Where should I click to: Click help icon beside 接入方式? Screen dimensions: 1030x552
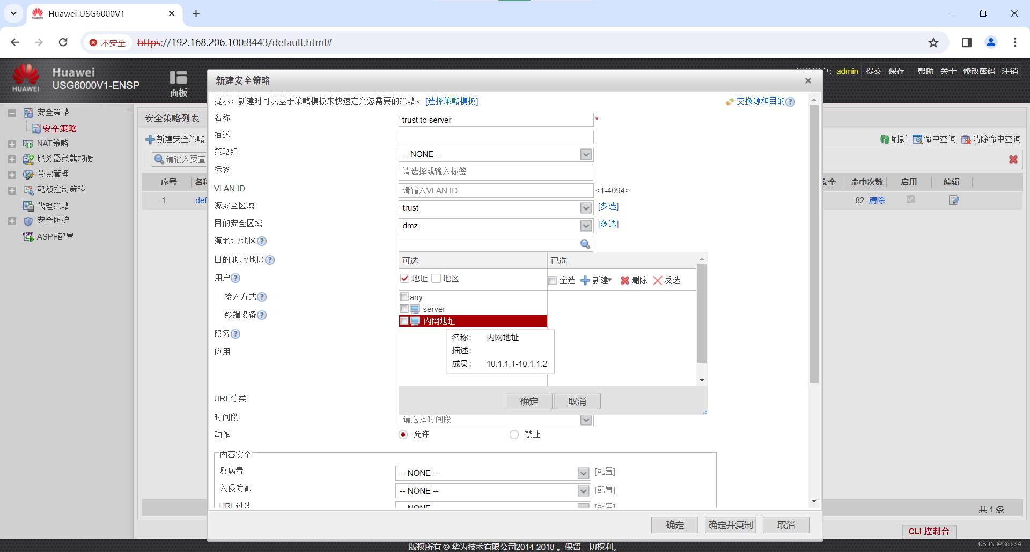262,297
